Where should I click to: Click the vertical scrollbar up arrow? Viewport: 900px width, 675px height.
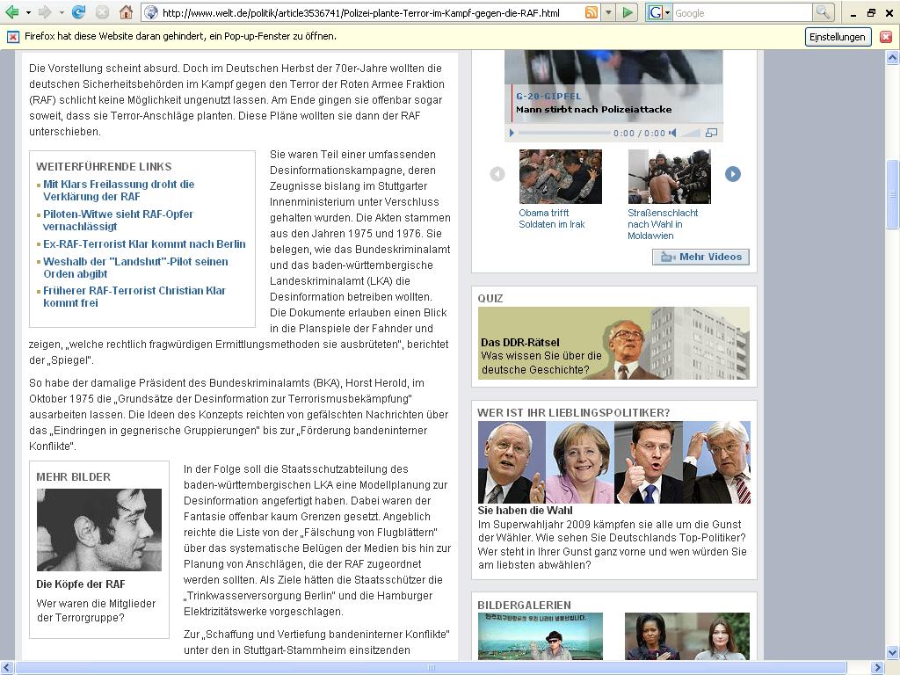click(892, 57)
